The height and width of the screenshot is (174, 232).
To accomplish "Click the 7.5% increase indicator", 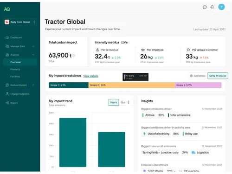I will [x=204, y=58].
